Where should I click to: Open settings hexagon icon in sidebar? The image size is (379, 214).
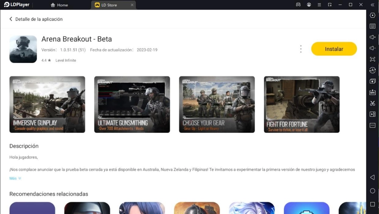(372, 15)
